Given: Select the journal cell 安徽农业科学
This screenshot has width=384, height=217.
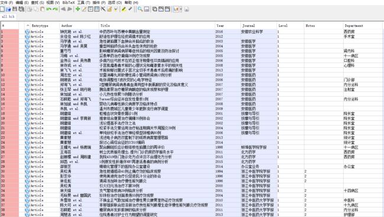Looking at the screenshot, I should 259,32.
